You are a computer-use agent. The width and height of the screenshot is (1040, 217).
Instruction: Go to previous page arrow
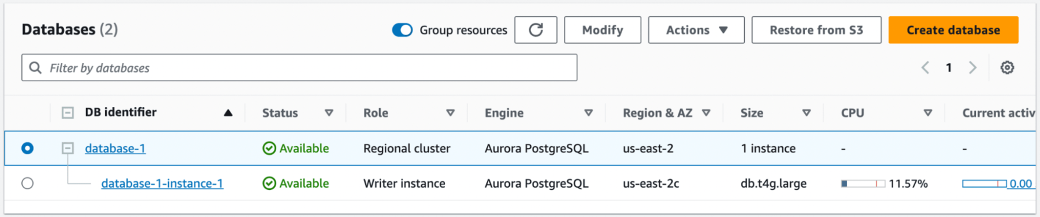click(x=925, y=68)
